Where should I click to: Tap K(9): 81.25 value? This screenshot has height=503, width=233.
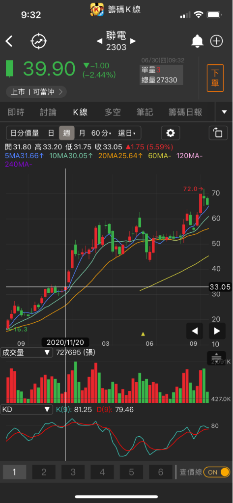pos(74,410)
